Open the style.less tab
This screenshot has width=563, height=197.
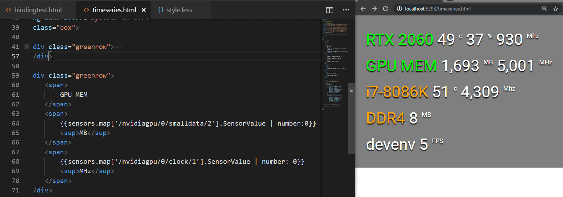click(179, 10)
